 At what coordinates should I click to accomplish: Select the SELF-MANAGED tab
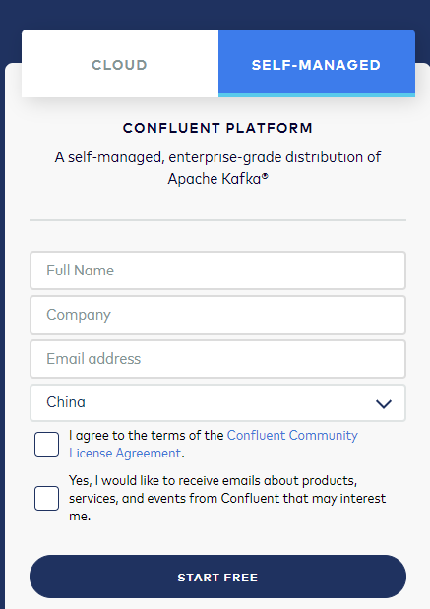point(317,63)
